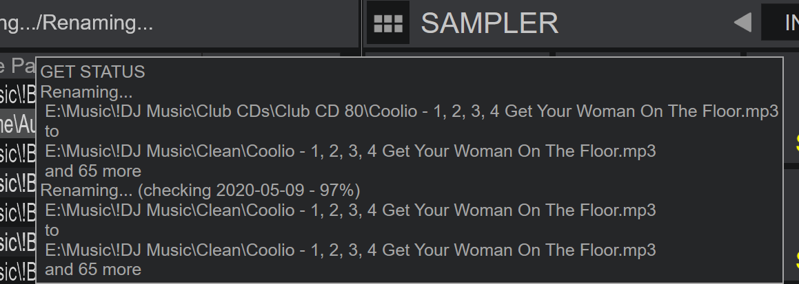
Task: Click the first sampler pad header strip below SAMPLER
Action: click(457, 54)
